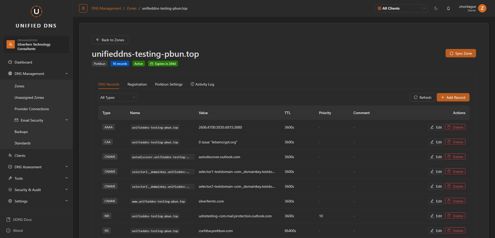Image resolution: width=495 pixels, height=238 pixels.
Task: Open Zones in the sidebar
Action: [36, 86]
